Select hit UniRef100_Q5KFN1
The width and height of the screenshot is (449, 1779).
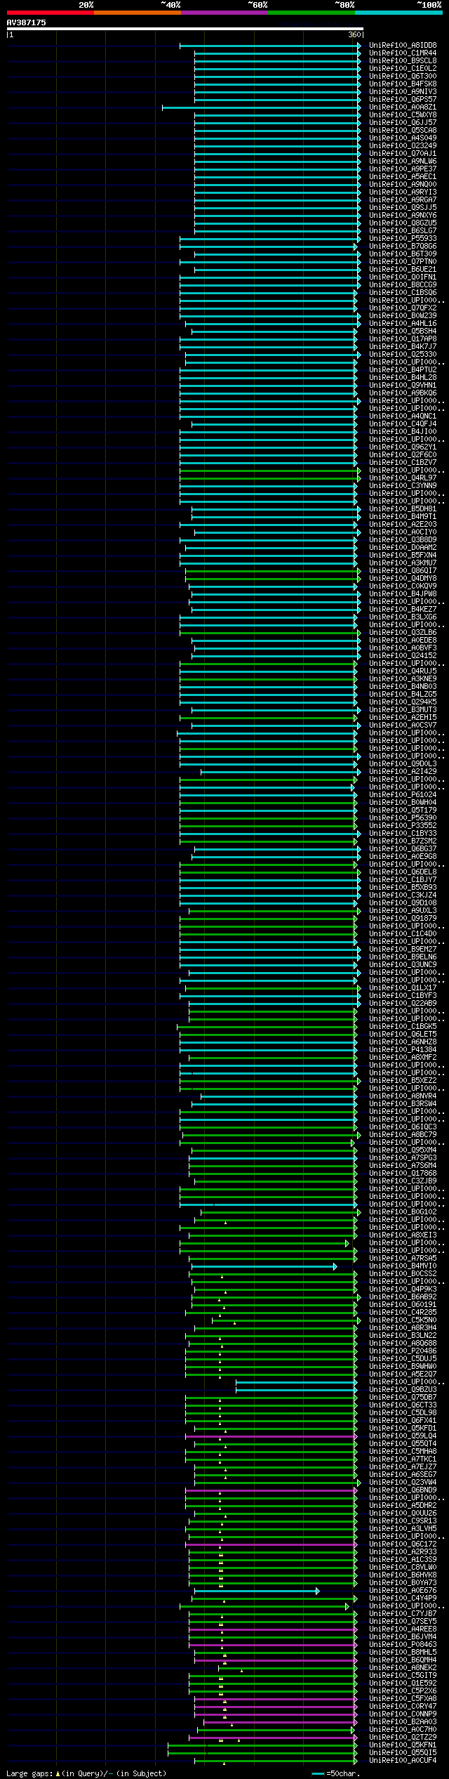click(x=403, y=1745)
